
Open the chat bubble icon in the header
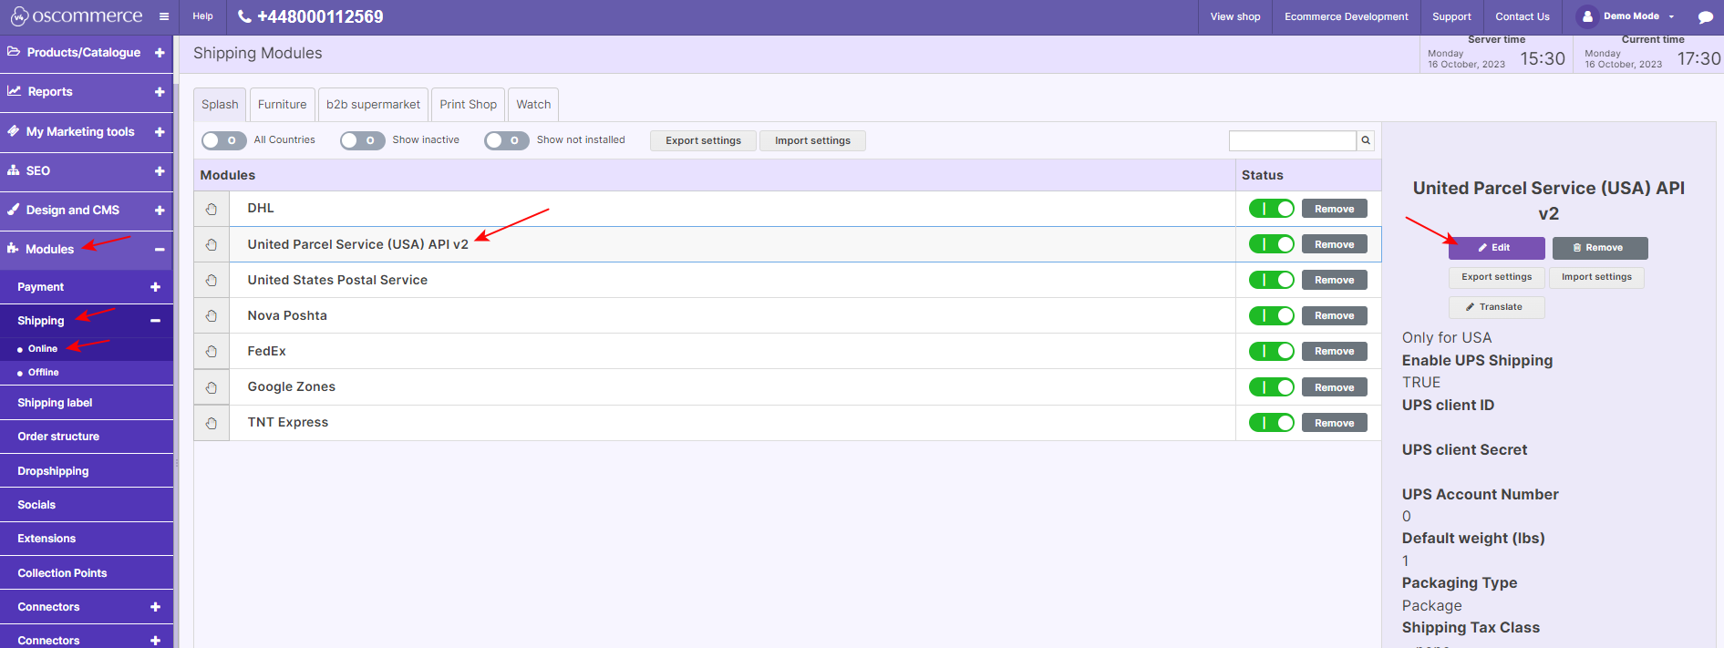(1705, 17)
